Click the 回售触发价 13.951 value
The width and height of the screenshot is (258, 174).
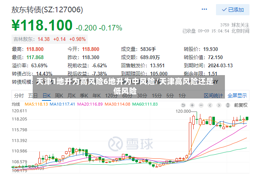pyautogui.click(x=157, y=66)
